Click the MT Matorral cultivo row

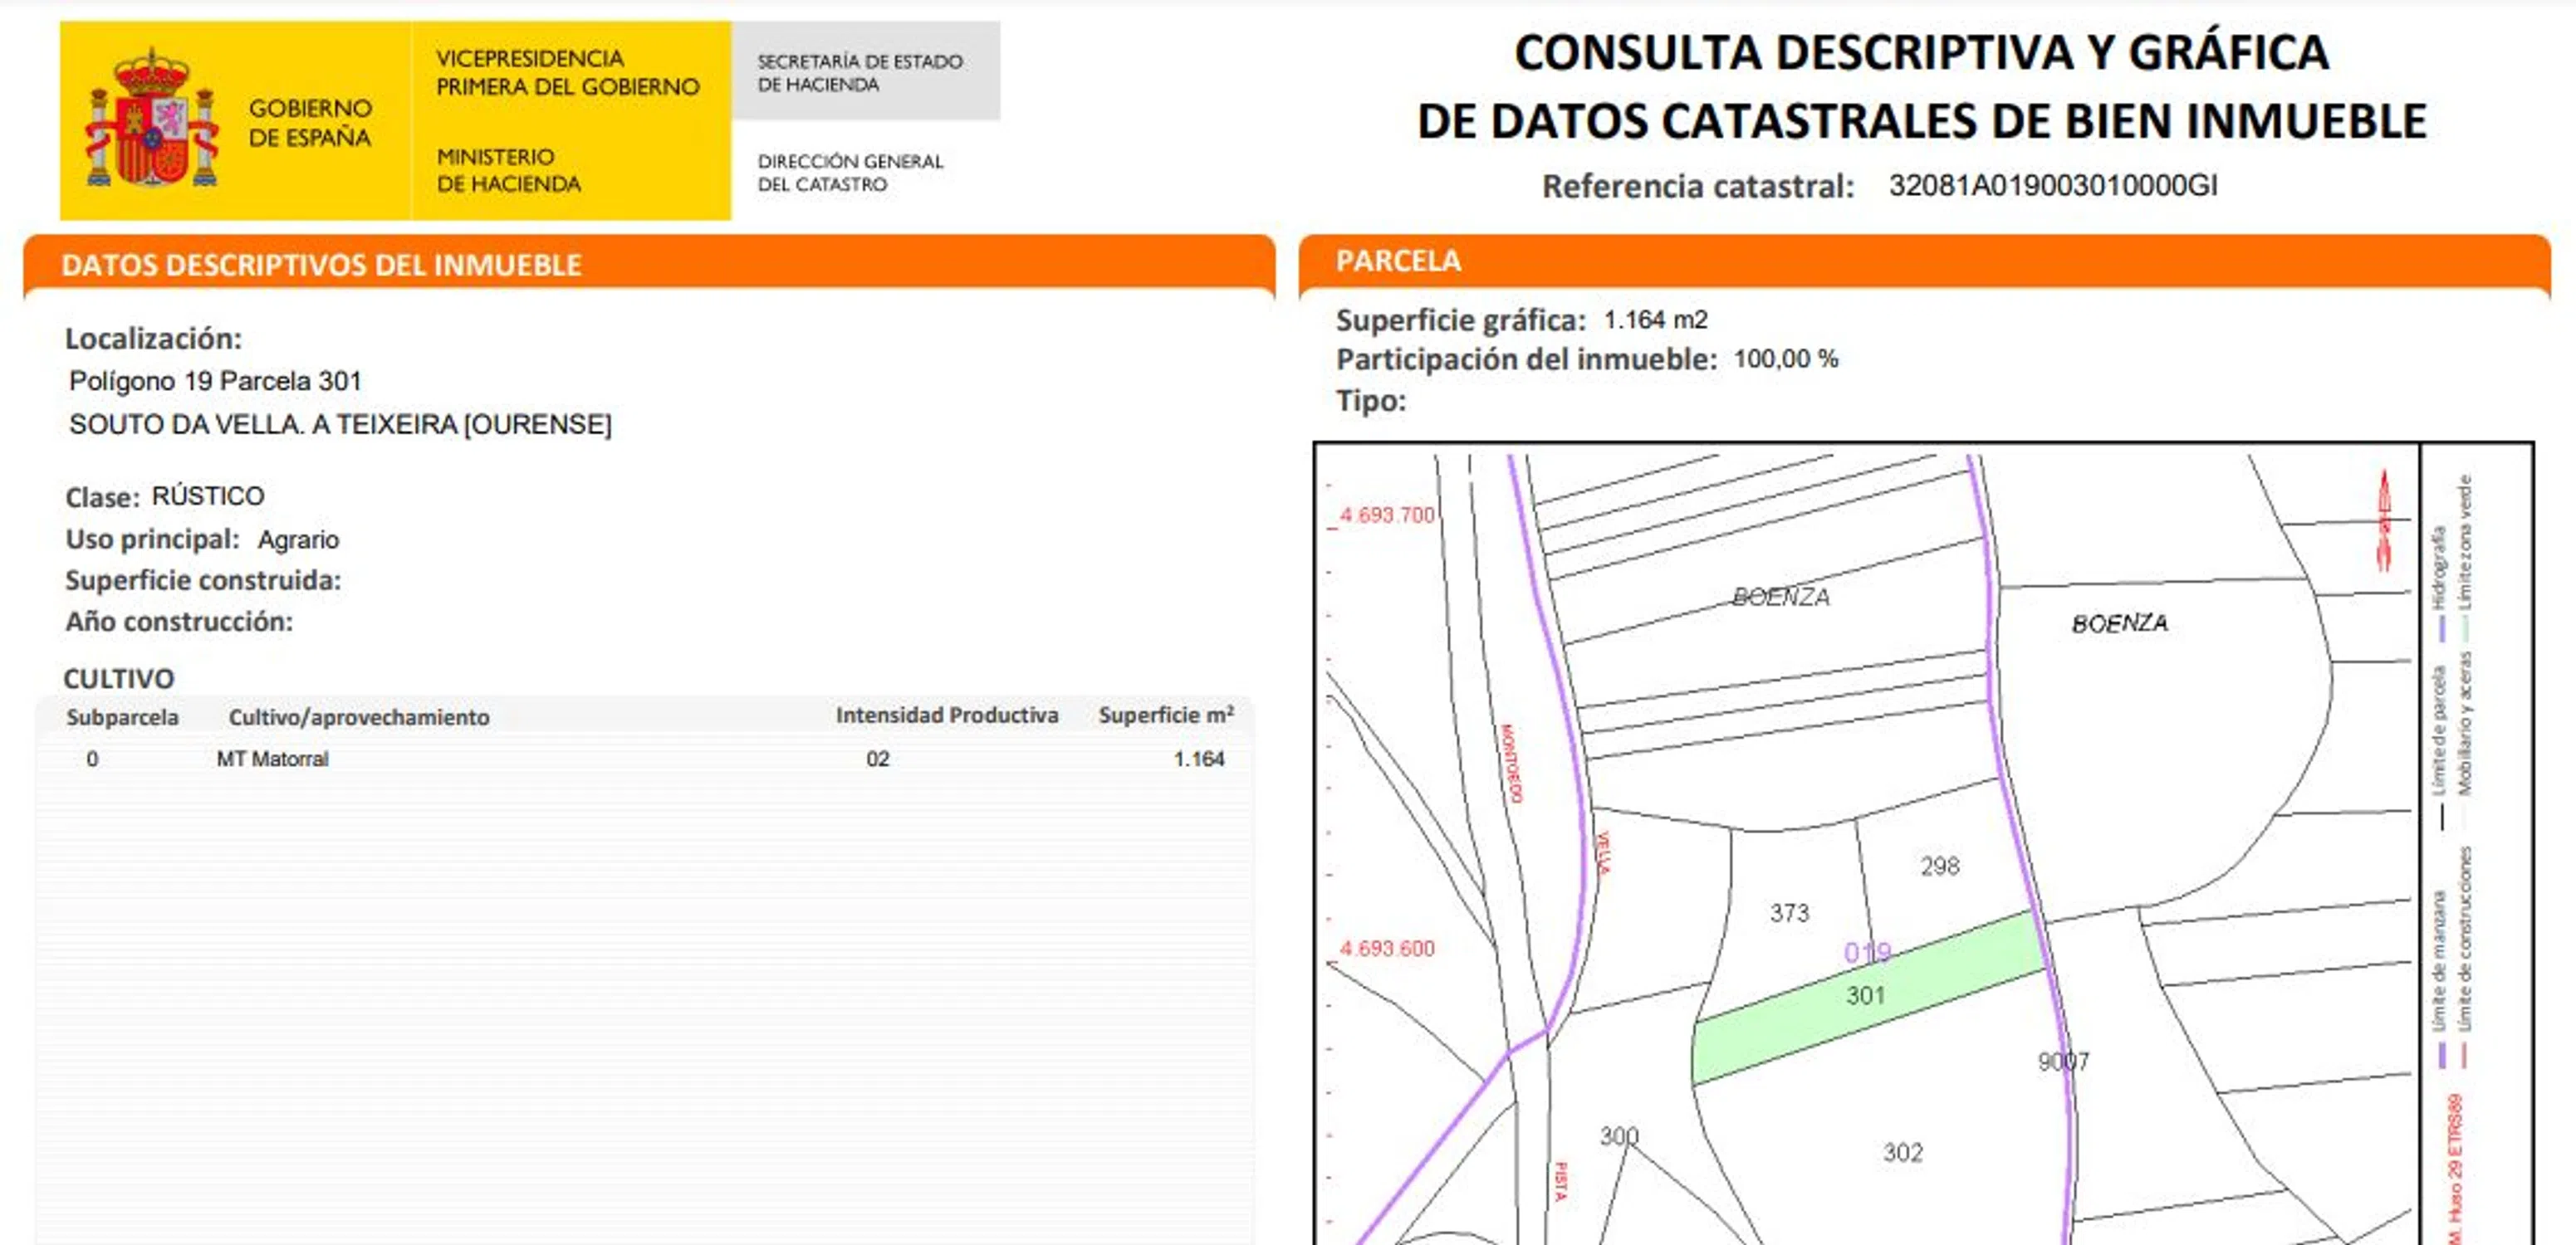272,759
